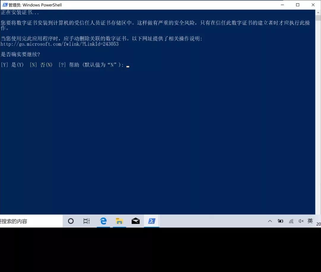Check battery status via the tray battery icon
Viewport: 321px width, 272px height.
coord(280,221)
